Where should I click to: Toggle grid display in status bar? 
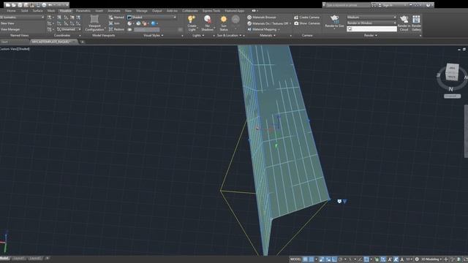tap(306, 259)
